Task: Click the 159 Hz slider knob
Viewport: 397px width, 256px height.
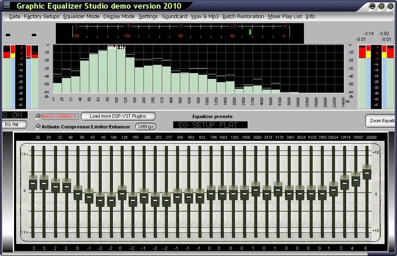Action: point(133,200)
